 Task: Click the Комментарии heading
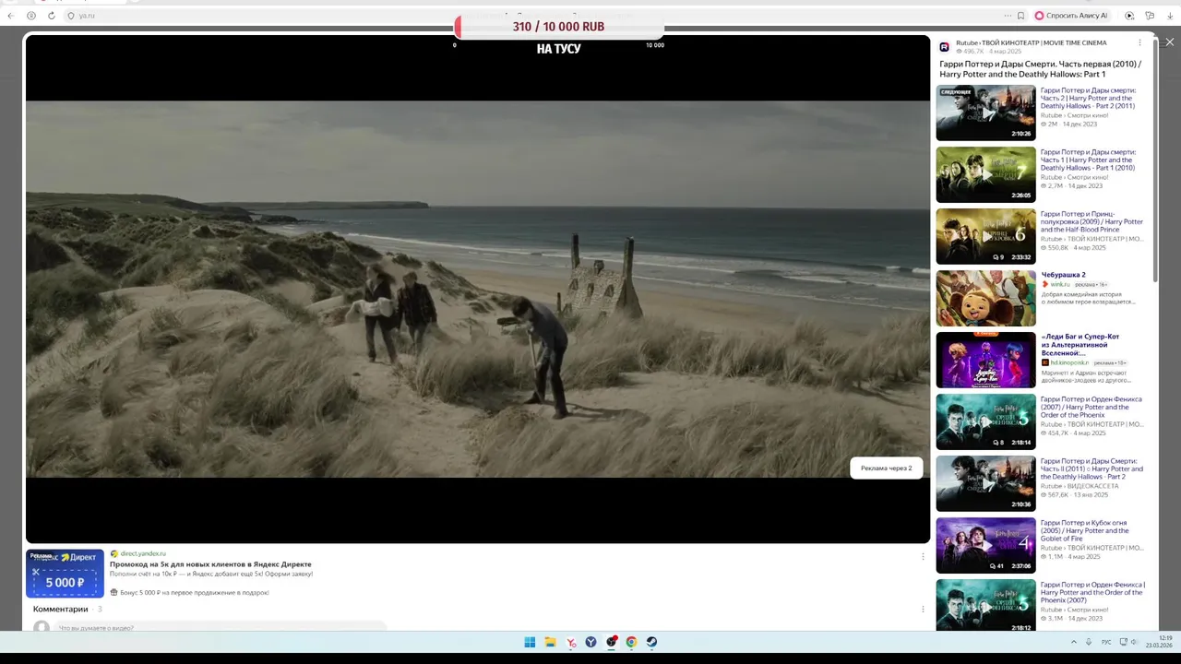61,609
